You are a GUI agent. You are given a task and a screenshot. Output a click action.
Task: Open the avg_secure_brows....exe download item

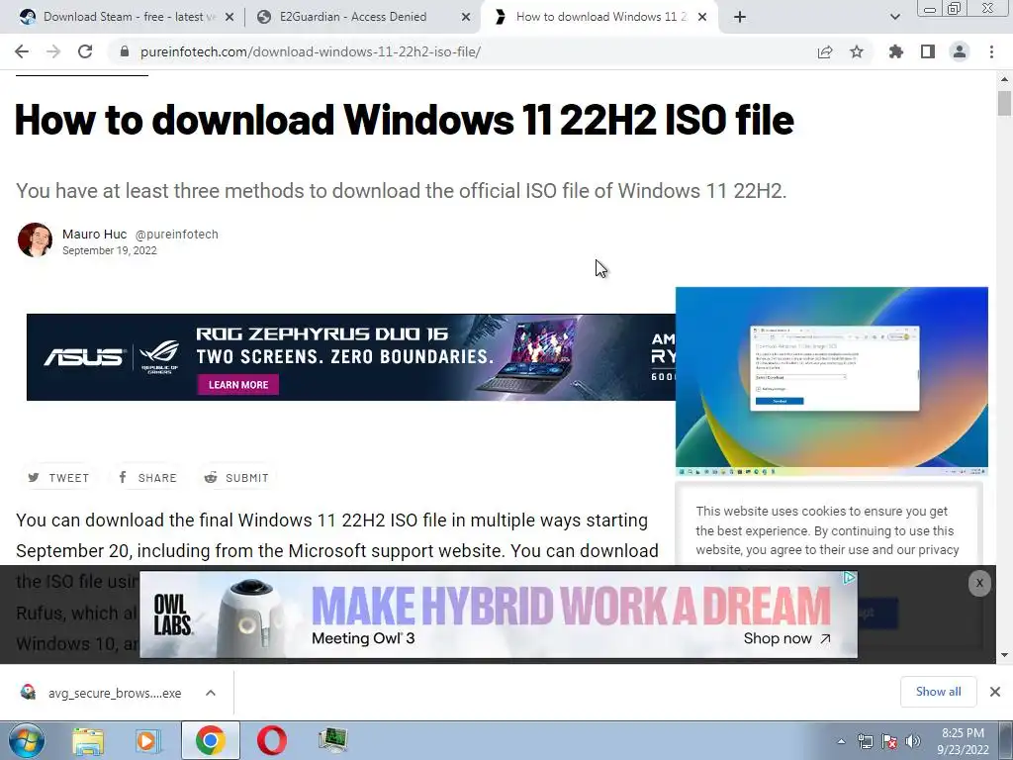click(x=103, y=693)
